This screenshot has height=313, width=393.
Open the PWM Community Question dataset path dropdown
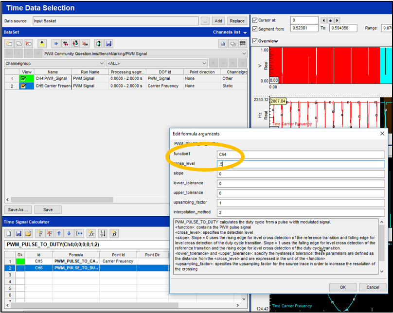tap(244, 53)
